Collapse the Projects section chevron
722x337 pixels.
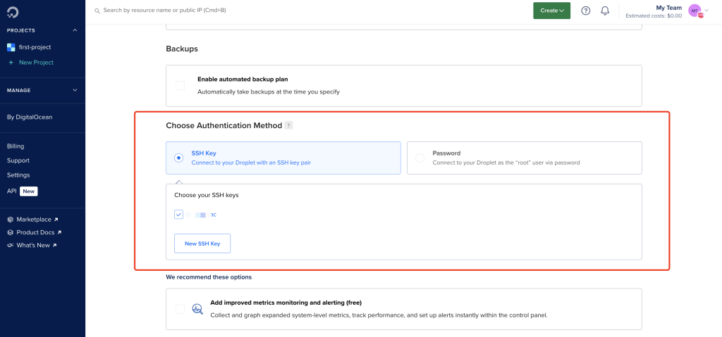75,30
